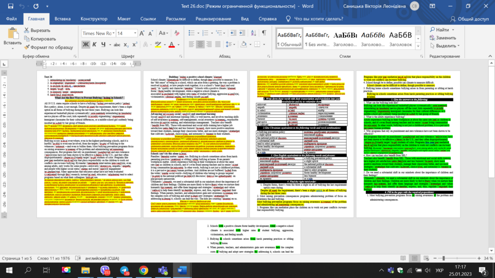Save the document with the floppy icon
The width and height of the screenshot is (495, 278).
click(11, 6)
